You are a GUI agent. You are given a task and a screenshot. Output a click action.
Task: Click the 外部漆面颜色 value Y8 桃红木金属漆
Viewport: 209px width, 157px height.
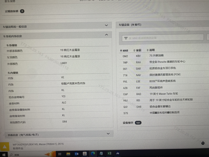[70, 50]
